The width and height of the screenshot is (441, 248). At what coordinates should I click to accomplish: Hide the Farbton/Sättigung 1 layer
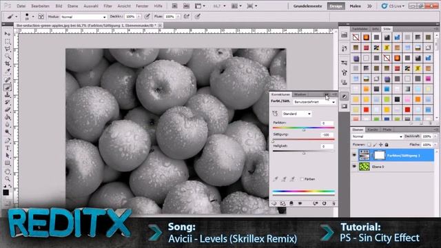point(354,155)
